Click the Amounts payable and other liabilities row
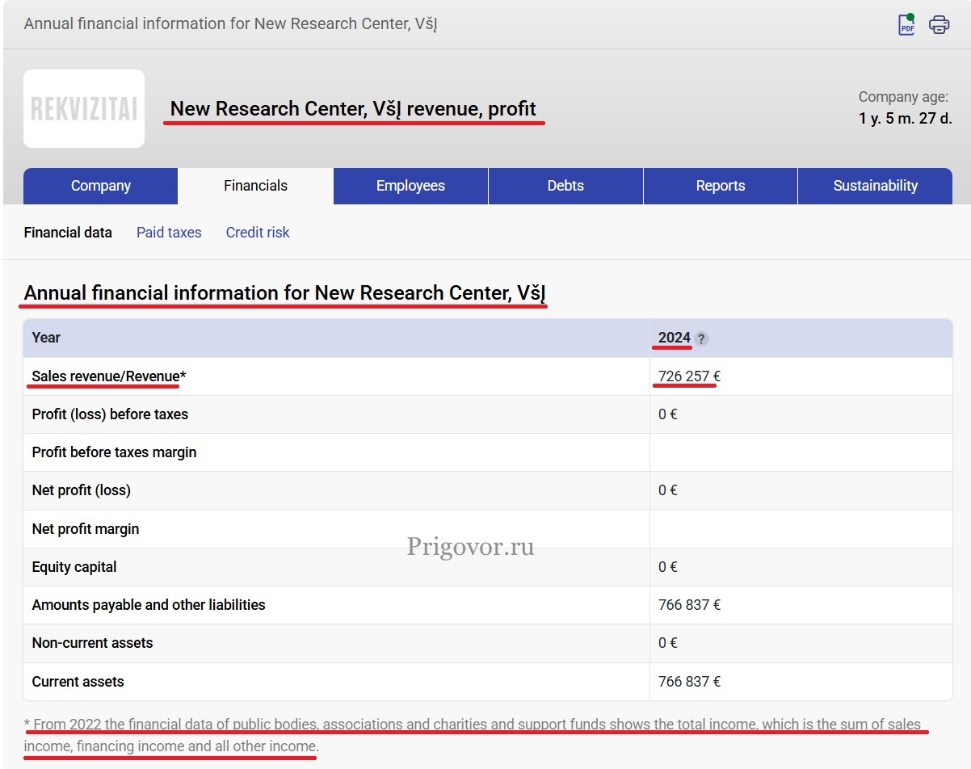The image size is (971, 769). click(149, 605)
